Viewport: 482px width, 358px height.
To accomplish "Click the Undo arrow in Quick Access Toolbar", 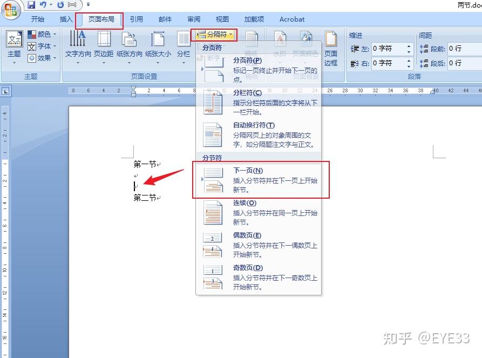I will (43, 4).
